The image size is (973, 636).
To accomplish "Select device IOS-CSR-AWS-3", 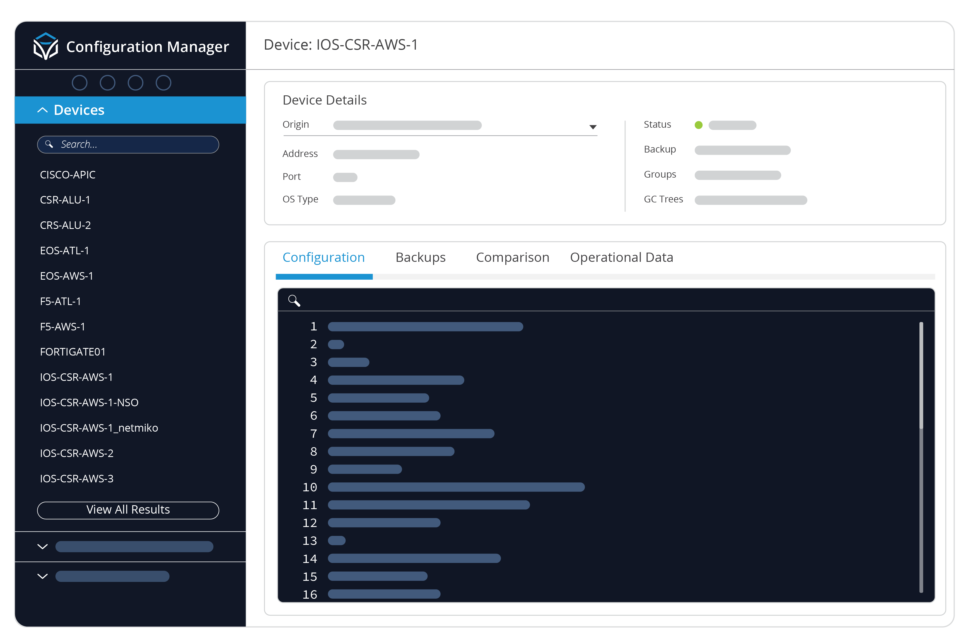I will pos(76,479).
